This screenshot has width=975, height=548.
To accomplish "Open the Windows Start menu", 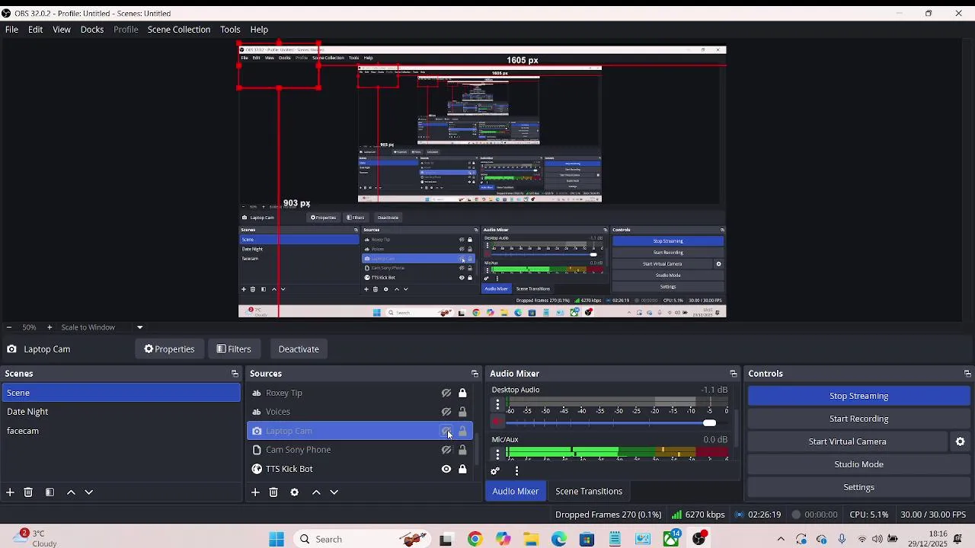I will 277,539.
